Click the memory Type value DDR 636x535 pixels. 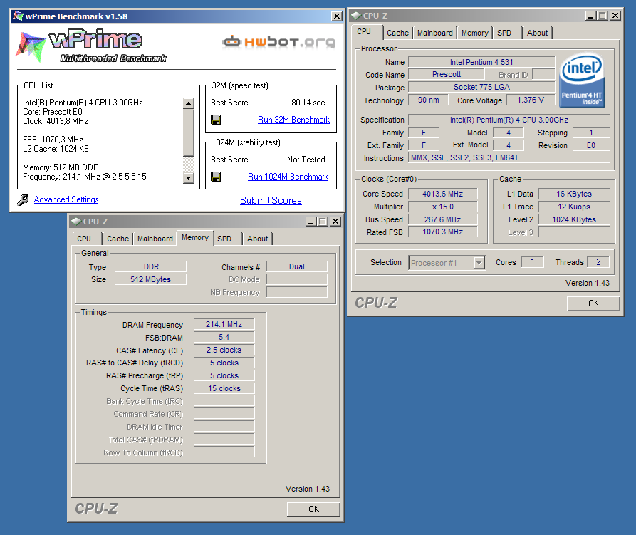[x=150, y=266]
